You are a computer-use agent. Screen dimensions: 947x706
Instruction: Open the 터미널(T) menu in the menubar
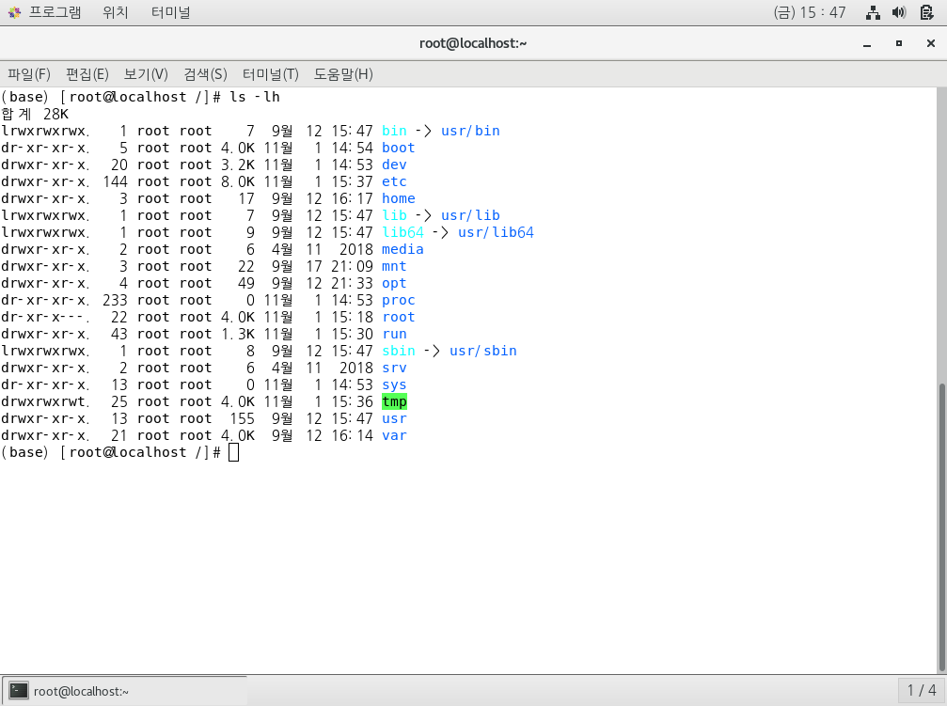[x=271, y=74]
